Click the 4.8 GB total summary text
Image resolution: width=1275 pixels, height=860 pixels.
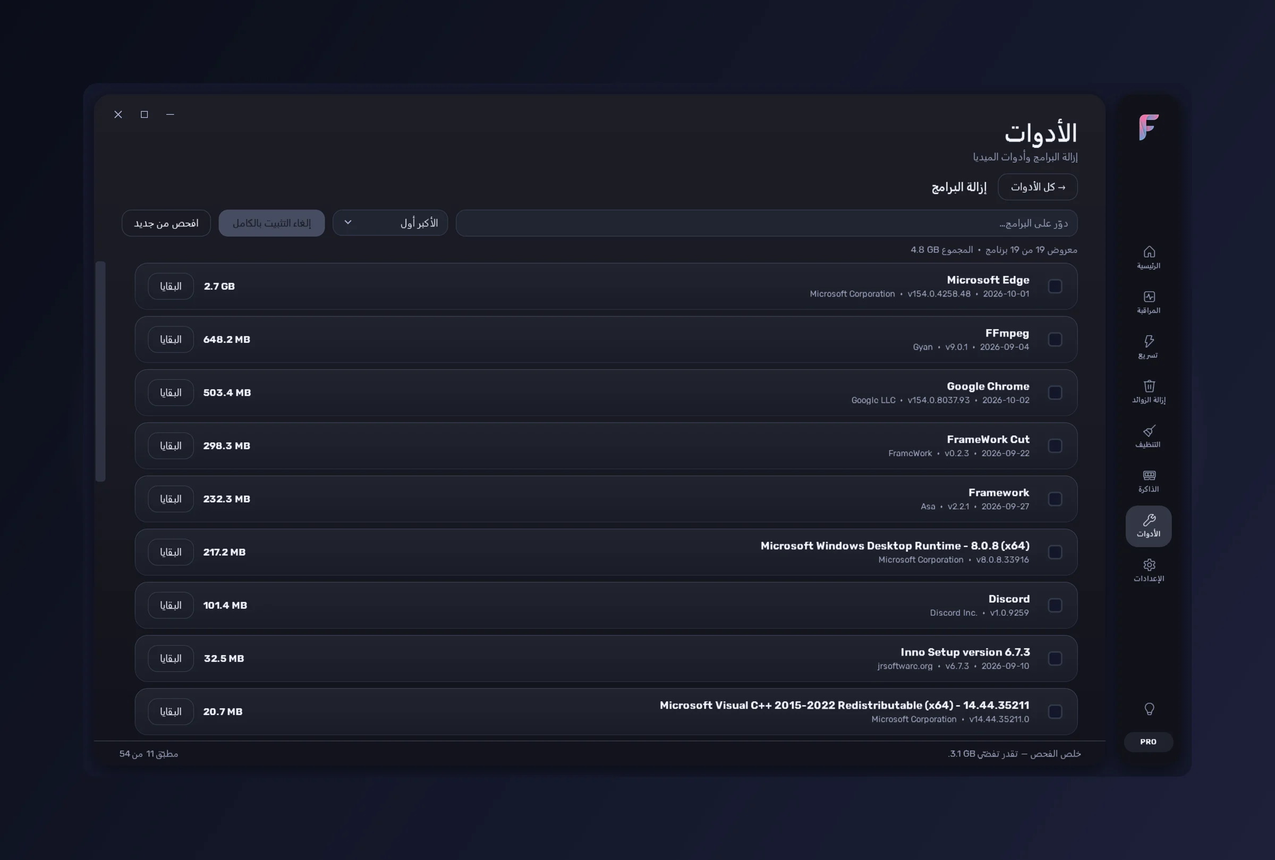(942, 250)
